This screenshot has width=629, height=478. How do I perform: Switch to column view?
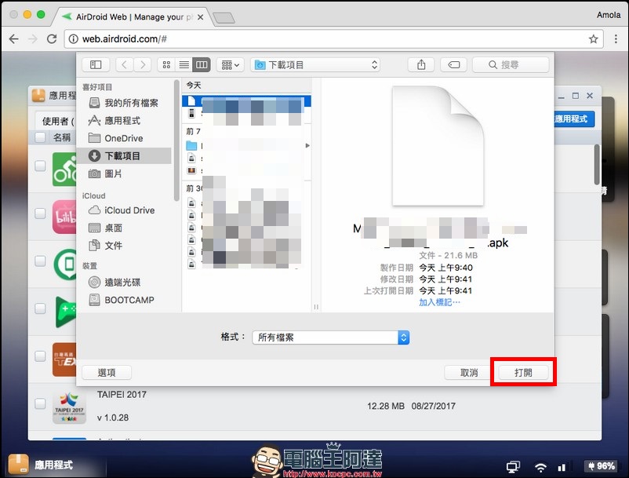click(x=202, y=64)
